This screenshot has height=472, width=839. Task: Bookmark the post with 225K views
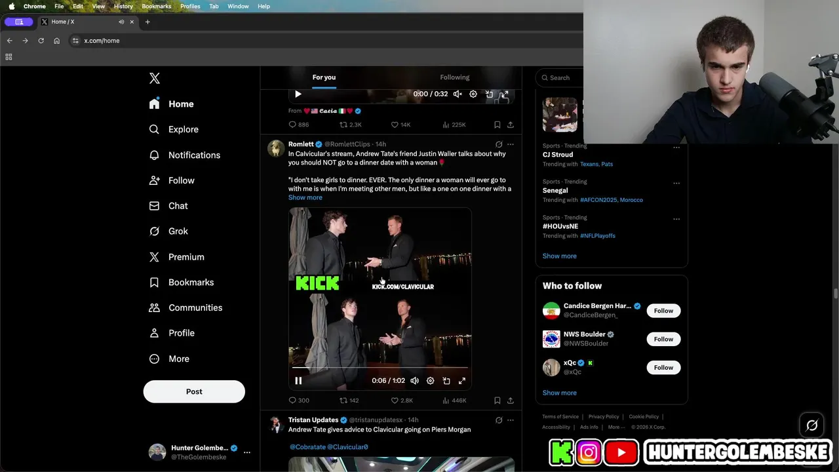498,125
